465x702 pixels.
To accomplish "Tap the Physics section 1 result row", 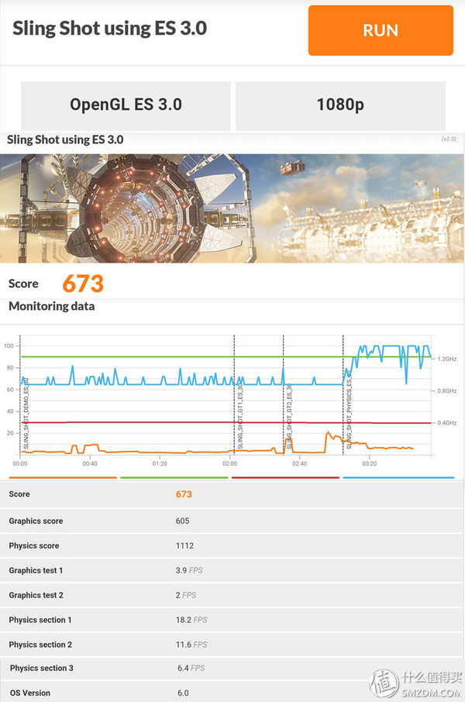I will (232, 620).
